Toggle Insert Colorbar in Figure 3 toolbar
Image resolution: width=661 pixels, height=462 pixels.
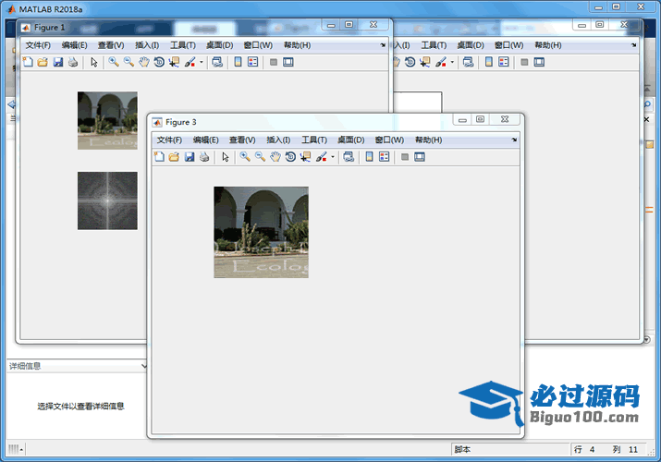[370, 157]
